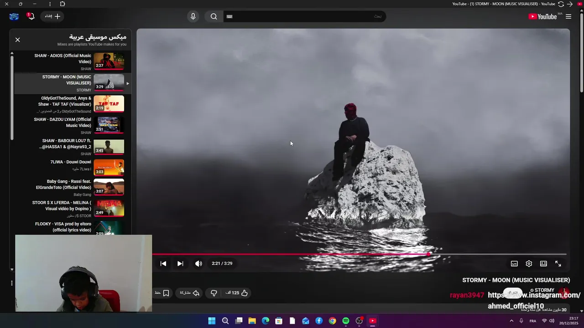Viewport: 584px width, 328px height.
Task: Toggle subtitles on the player
Action: pyautogui.click(x=514, y=264)
